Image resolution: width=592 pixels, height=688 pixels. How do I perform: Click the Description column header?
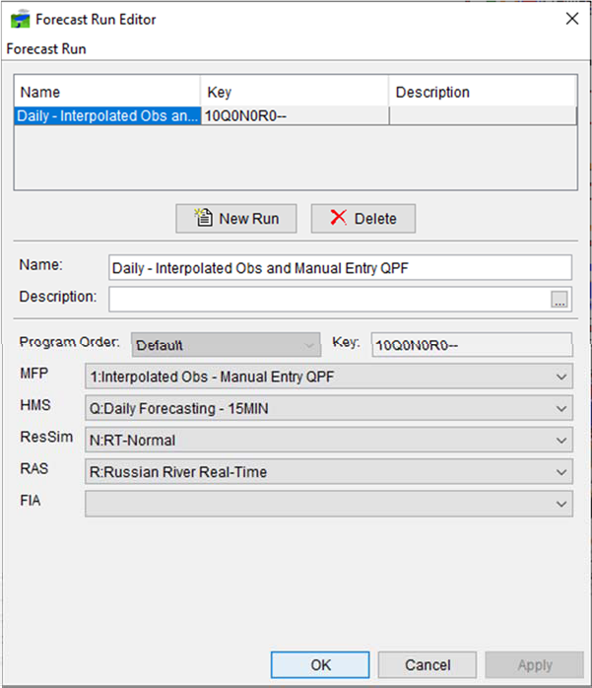tap(483, 92)
